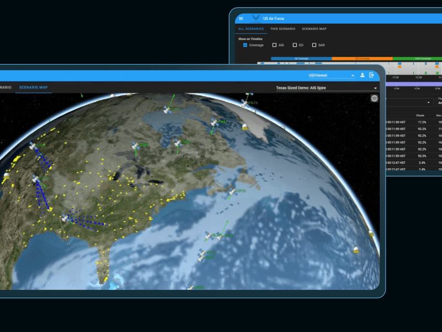Image resolution: width=442 pixels, height=332 pixels.
Task: Select the satellite labeled 43175
Action: point(245,102)
